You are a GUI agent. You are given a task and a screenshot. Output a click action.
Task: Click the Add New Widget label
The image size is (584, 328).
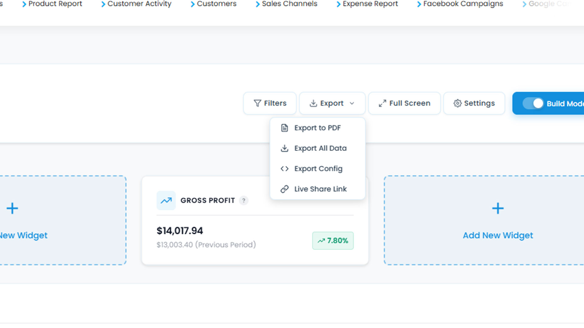point(498,235)
